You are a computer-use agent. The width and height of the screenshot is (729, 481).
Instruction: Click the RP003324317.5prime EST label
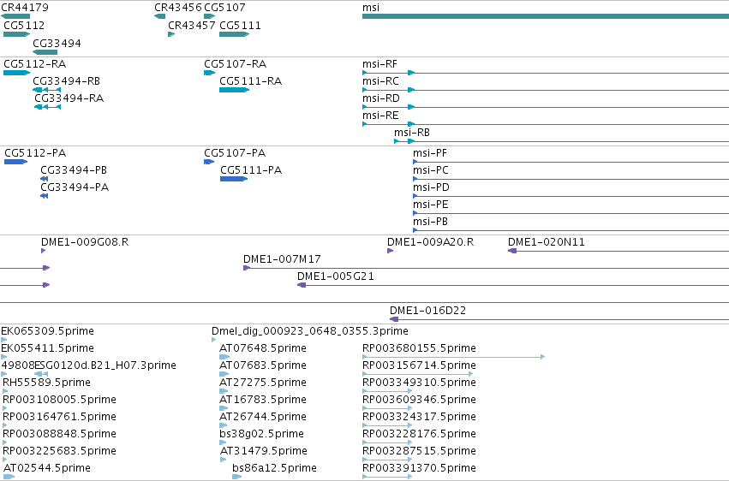pos(419,418)
